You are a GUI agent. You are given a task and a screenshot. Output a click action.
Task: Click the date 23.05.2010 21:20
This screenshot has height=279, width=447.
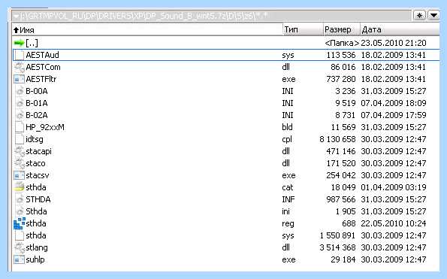(x=394, y=43)
